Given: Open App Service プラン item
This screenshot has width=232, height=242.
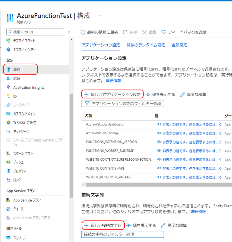Looking at the screenshot, I should 23,200.
